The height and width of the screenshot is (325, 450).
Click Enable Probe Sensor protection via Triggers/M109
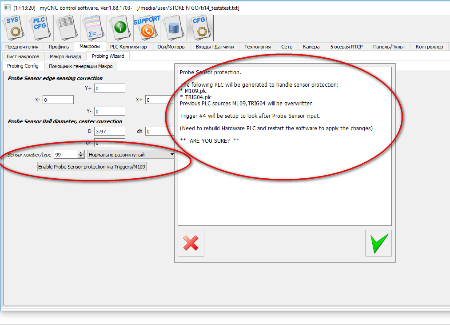point(92,167)
